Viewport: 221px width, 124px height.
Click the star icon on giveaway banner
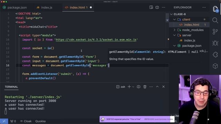pyautogui.click(x=103, y=119)
